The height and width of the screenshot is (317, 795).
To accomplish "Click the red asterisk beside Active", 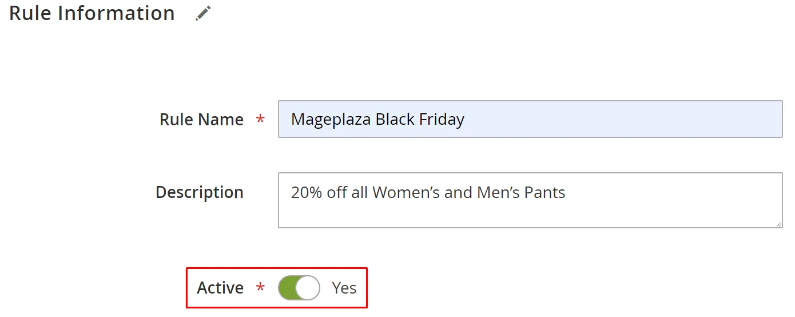I will [x=260, y=288].
